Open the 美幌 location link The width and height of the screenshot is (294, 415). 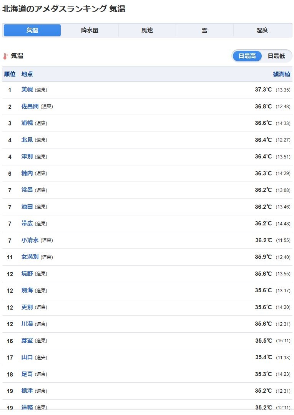pyautogui.click(x=27, y=90)
